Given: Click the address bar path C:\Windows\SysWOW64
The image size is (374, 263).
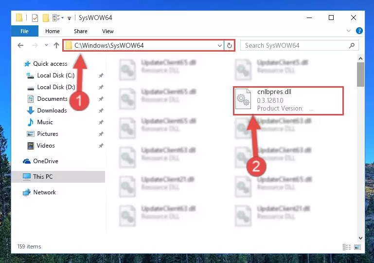Looking at the screenshot, I should (x=109, y=45).
